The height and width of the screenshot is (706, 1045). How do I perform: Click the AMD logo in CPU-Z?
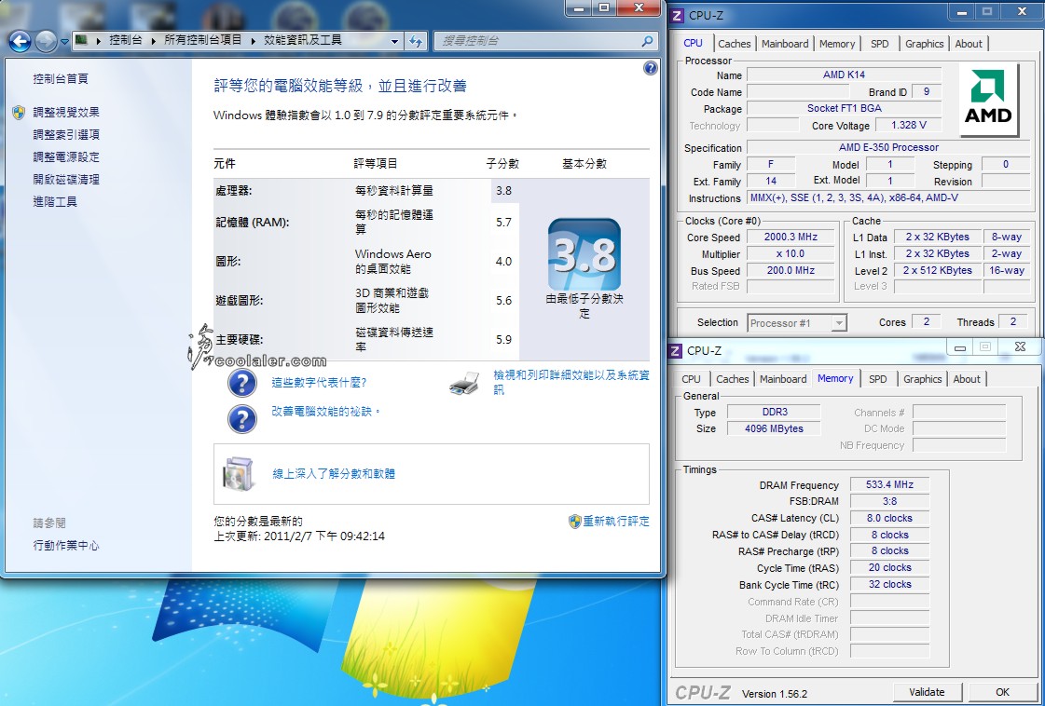point(988,100)
